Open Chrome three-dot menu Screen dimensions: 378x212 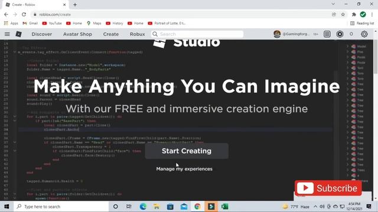coord(372,14)
